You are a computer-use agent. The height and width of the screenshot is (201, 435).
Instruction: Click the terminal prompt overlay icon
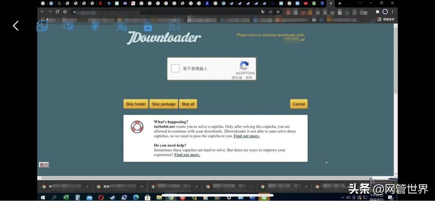coord(174,26)
